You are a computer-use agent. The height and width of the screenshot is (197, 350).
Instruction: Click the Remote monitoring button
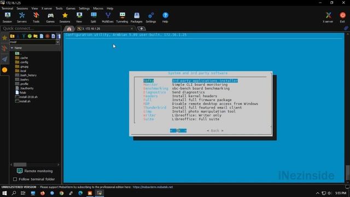click(35, 171)
